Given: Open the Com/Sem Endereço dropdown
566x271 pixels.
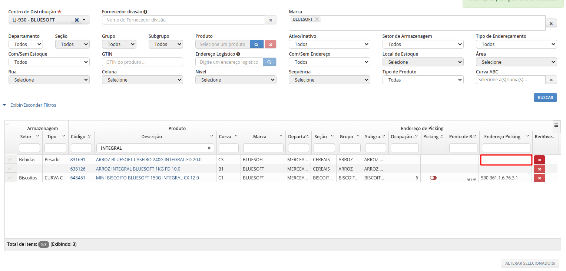Looking at the screenshot, I should point(329,62).
